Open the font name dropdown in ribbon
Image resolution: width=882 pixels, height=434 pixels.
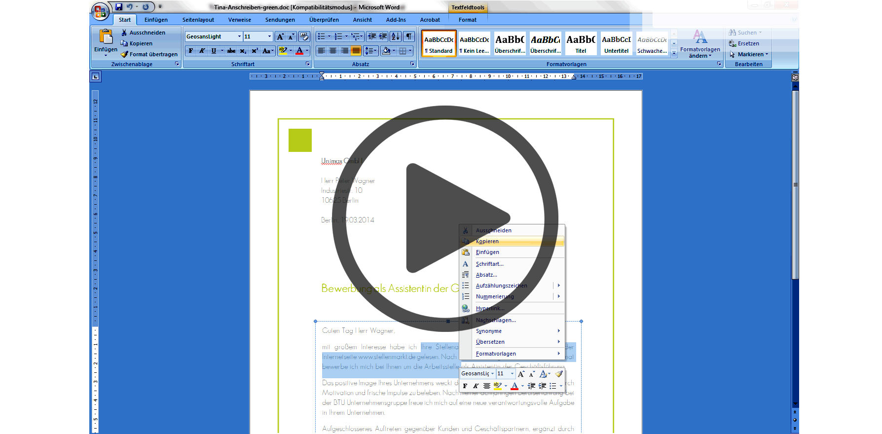click(x=239, y=36)
